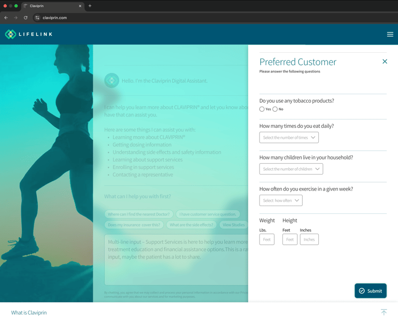This screenshot has height=321, width=398.
Task: Click the back-to-top arrow icon
Action: pos(384,312)
